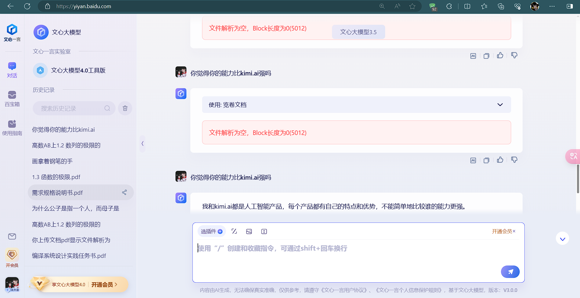Click the 开通会员 banner under the history list
580x298 pixels.
pos(79,284)
